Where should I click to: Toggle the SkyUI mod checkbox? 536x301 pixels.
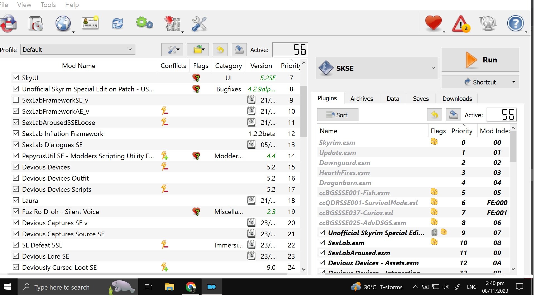point(16,77)
